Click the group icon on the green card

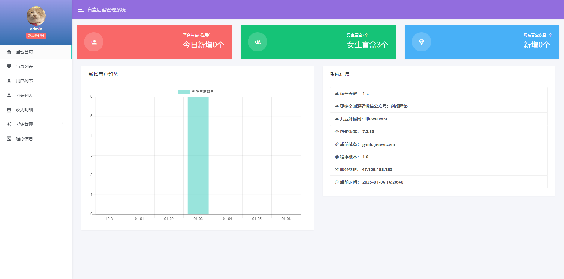coord(258,42)
